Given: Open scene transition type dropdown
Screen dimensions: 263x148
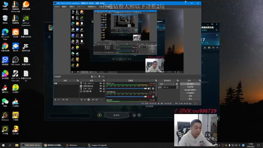Looking at the screenshot, I should click(x=167, y=84).
